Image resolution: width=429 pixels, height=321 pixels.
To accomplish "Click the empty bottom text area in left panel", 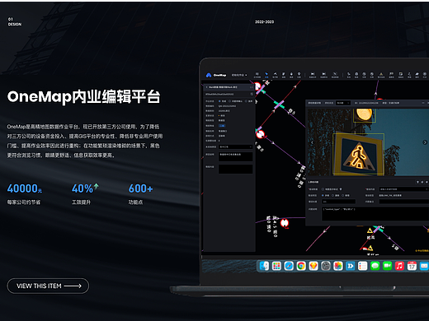I will tap(235, 169).
